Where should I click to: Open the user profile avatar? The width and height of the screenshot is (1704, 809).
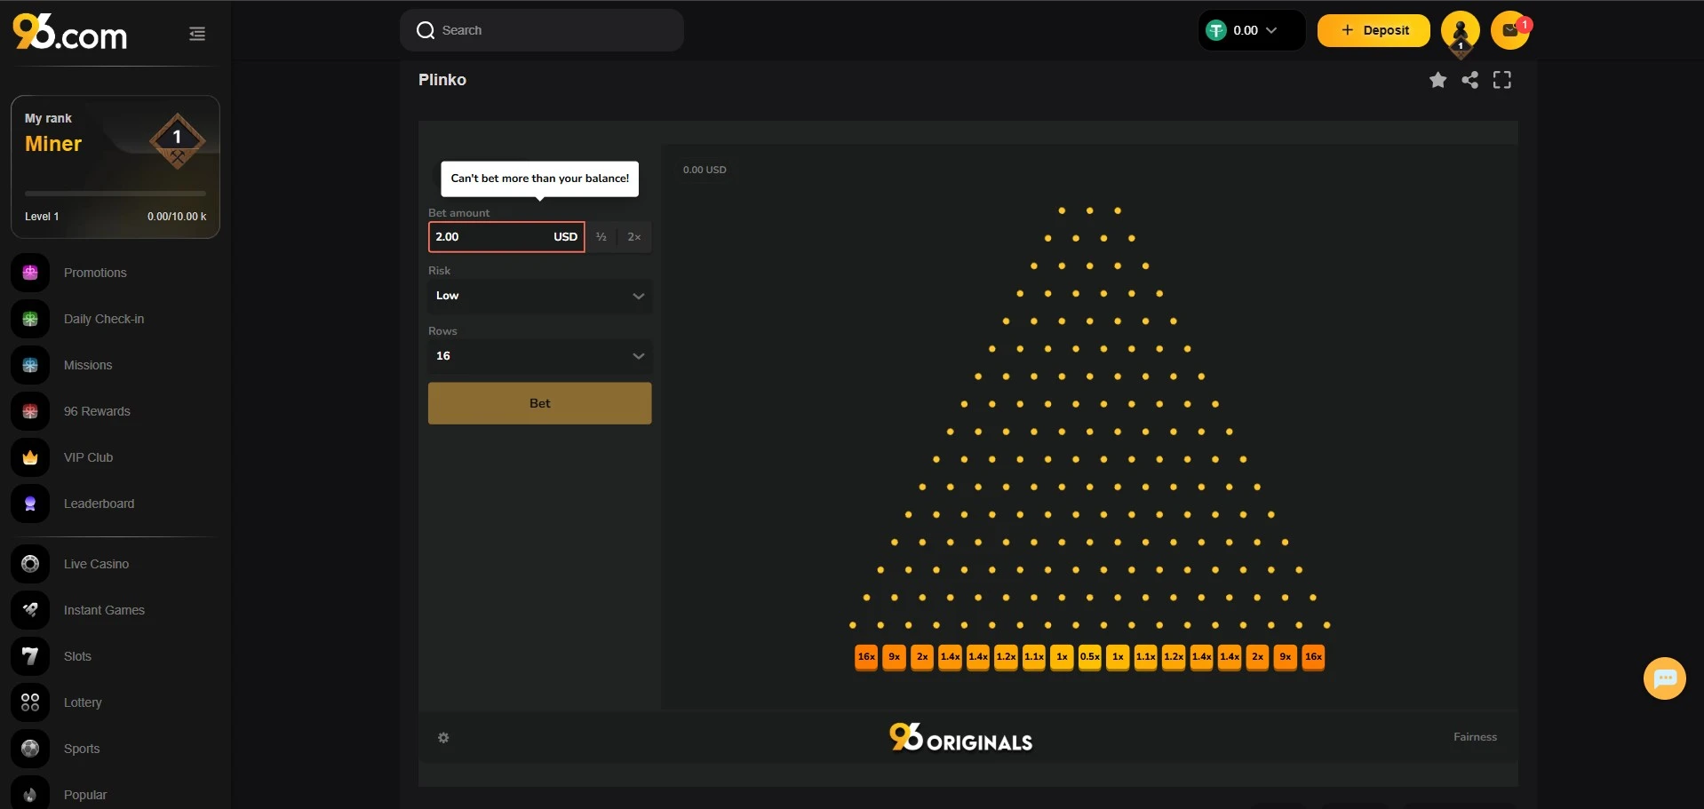click(1461, 32)
